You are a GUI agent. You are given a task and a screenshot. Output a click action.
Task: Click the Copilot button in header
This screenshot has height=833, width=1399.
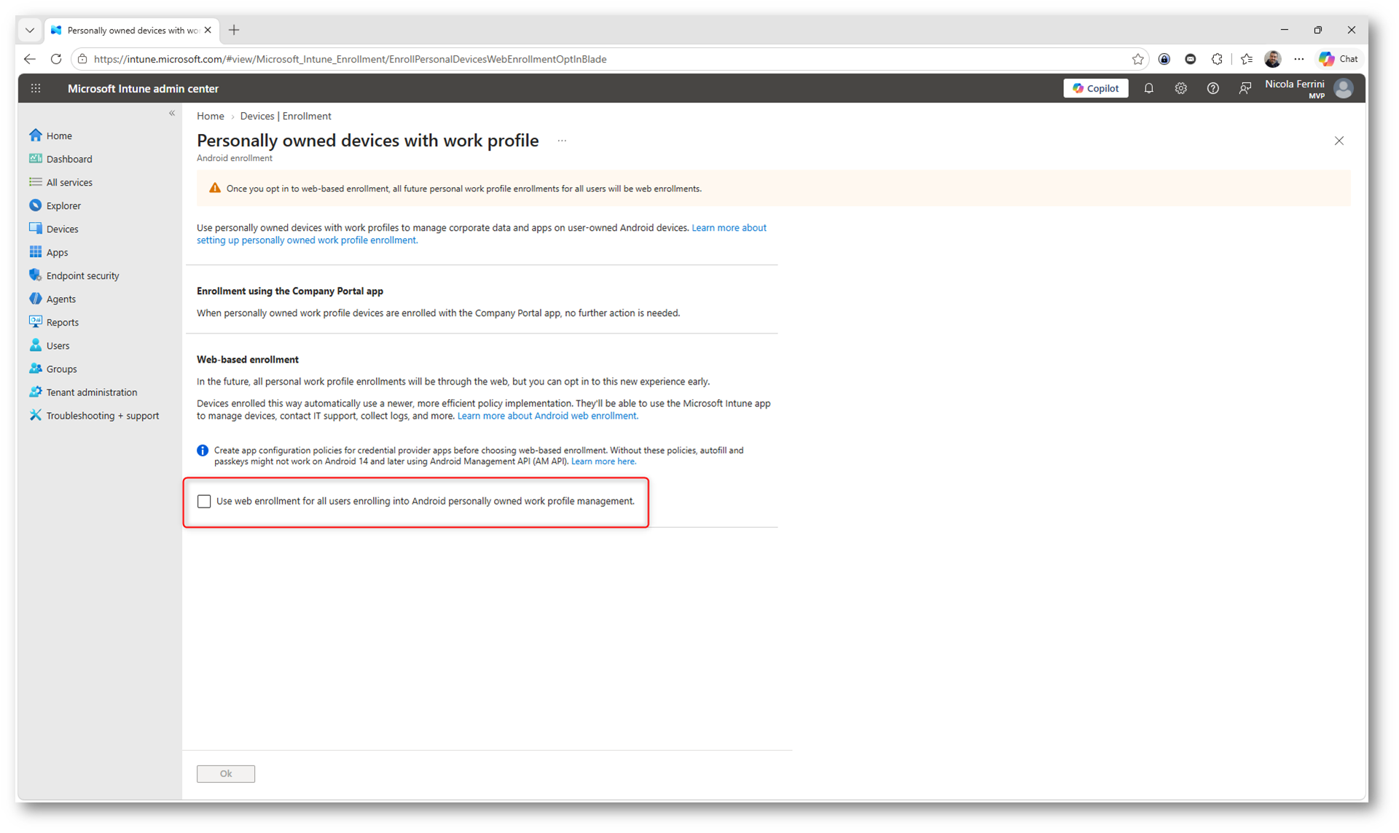pos(1095,88)
